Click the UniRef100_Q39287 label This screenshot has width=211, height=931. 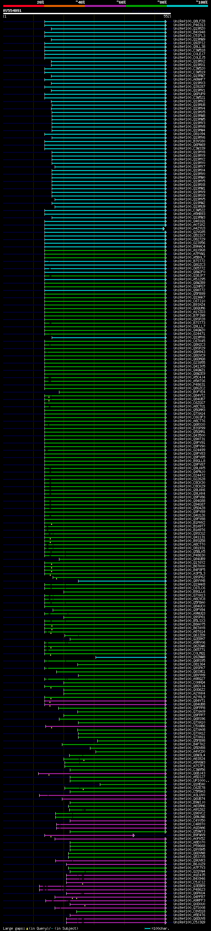coord(189,87)
